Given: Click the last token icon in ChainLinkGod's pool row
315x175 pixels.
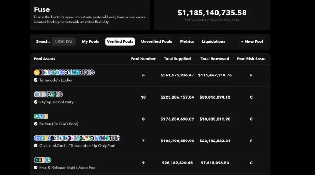Looking at the screenshot, I should (x=118, y=138).
